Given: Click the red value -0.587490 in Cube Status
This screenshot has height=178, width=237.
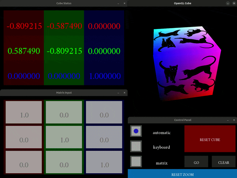Looking at the screenshot, I should (64, 26).
